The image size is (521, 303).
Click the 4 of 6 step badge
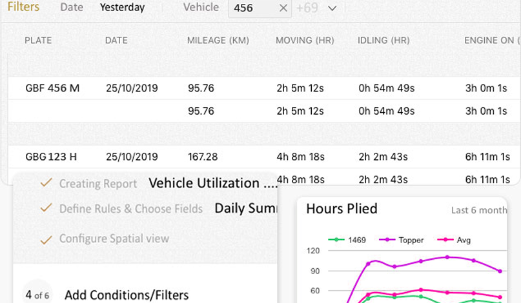click(x=37, y=295)
